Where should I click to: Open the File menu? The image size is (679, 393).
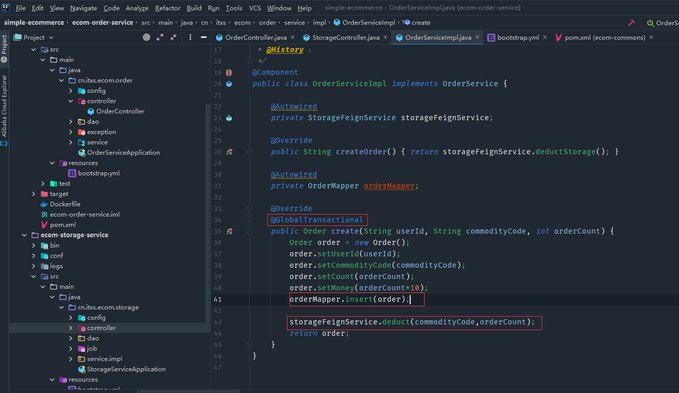[21, 8]
